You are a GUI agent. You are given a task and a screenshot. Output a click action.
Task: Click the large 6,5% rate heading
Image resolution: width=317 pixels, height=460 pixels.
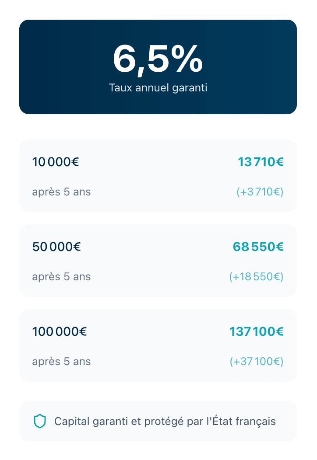point(158,59)
